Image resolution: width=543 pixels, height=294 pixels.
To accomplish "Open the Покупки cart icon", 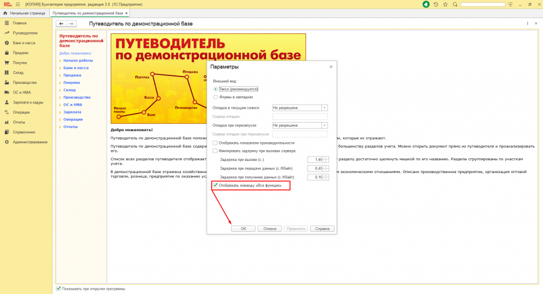I will point(6,63).
